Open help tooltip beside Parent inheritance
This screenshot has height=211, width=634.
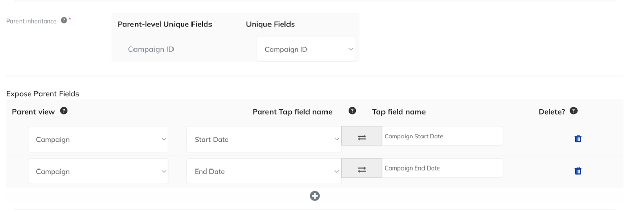click(64, 20)
